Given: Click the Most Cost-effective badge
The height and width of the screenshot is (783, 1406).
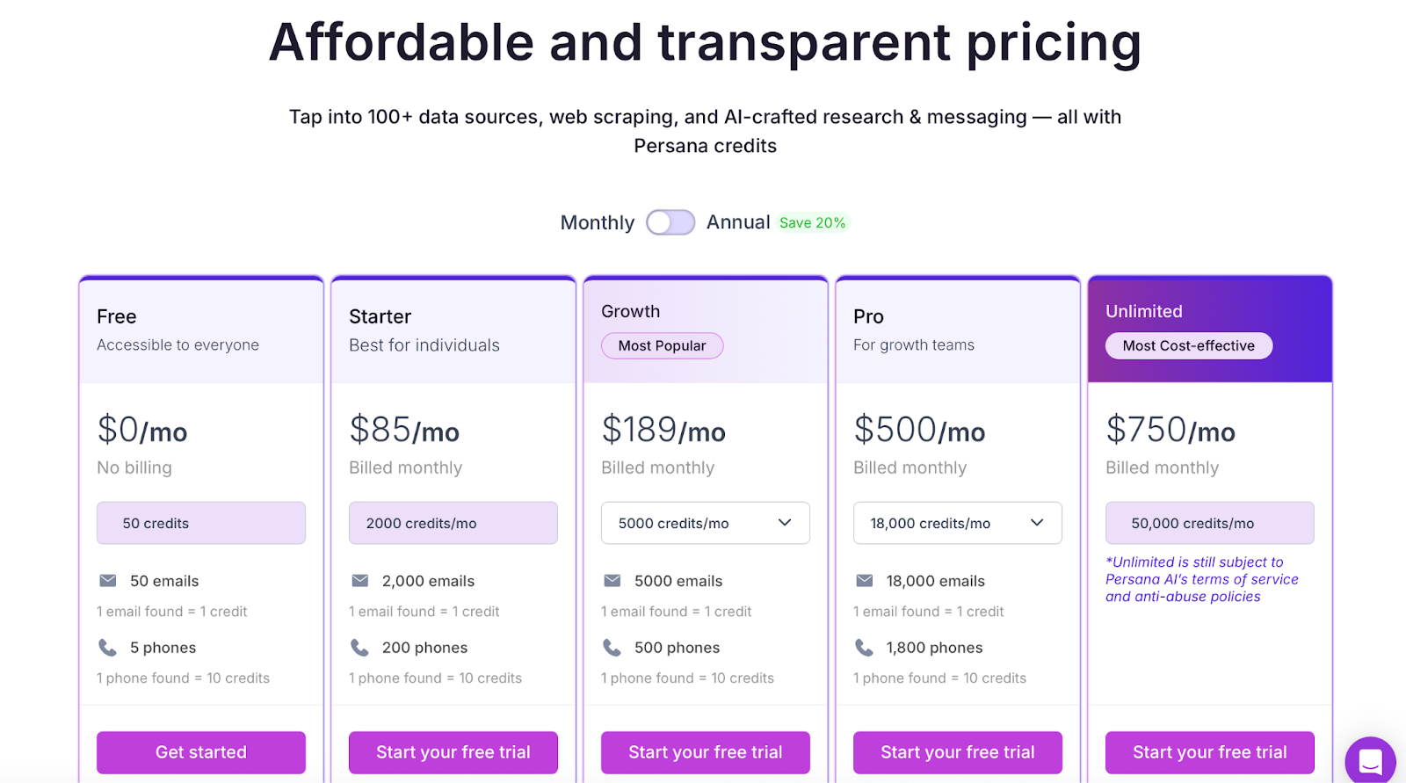Looking at the screenshot, I should click(1188, 345).
